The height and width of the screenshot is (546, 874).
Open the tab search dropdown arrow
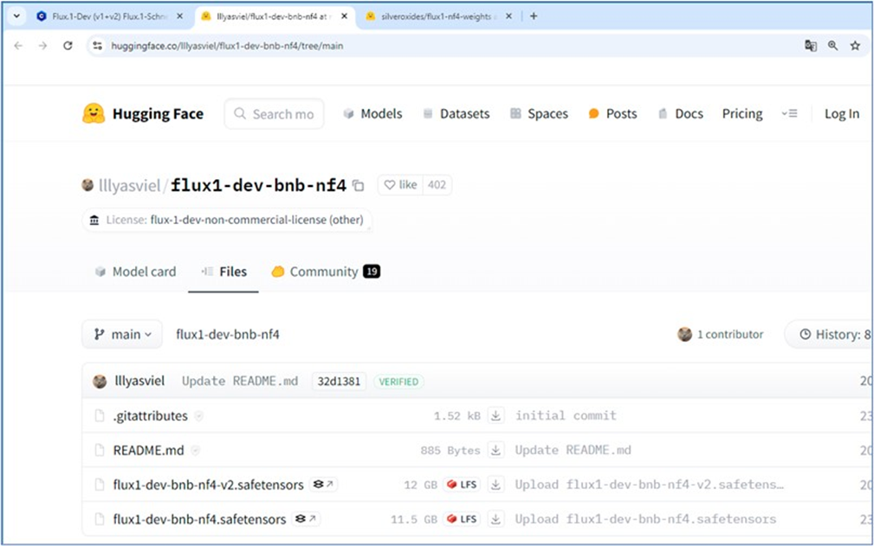coord(16,16)
